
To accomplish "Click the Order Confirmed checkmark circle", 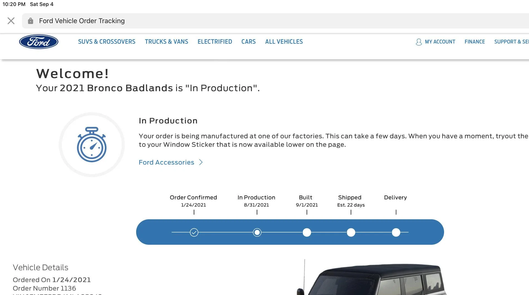I will (x=194, y=232).
